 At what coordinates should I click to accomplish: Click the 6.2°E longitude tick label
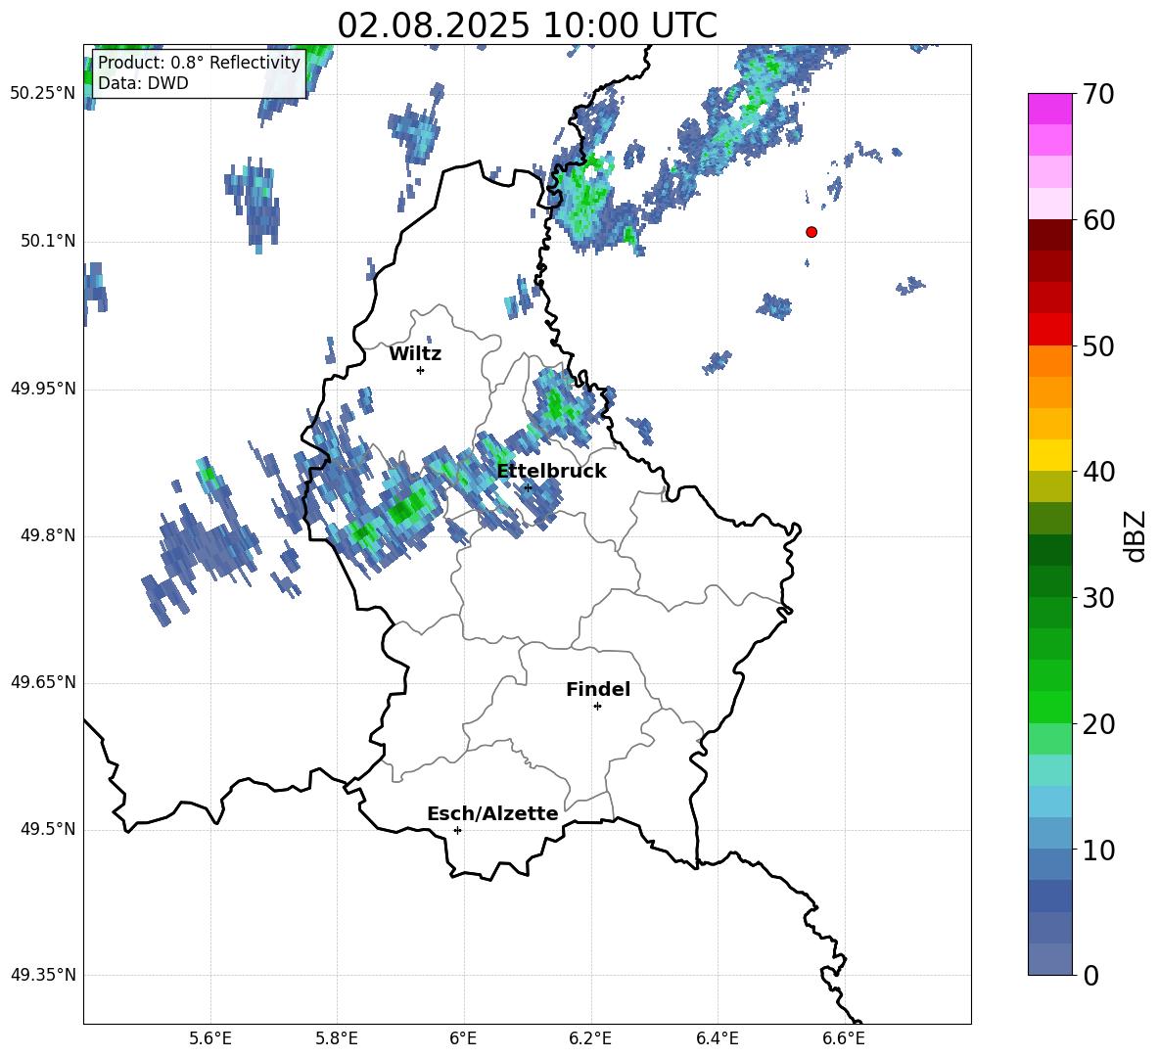[x=590, y=1038]
